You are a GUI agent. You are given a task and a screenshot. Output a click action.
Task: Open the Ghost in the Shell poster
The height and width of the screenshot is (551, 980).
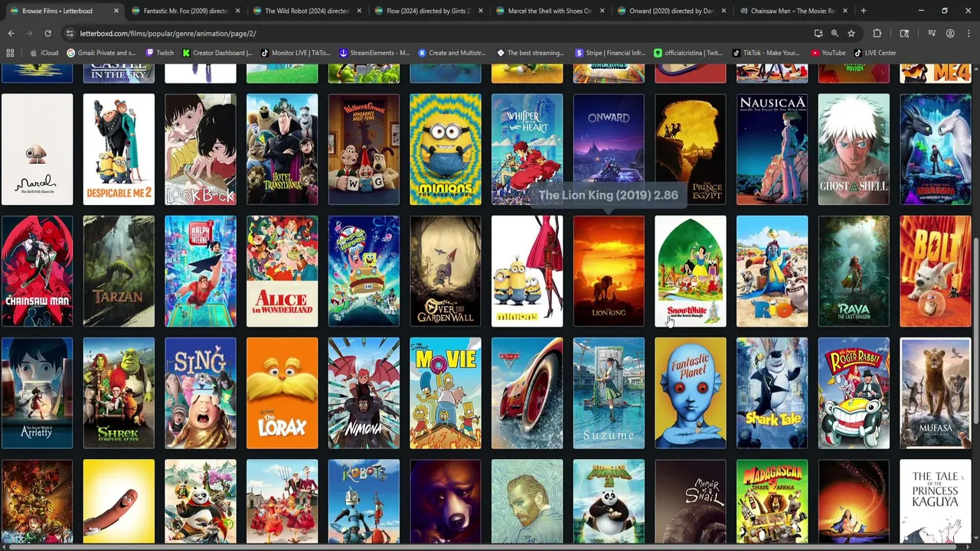tap(854, 149)
